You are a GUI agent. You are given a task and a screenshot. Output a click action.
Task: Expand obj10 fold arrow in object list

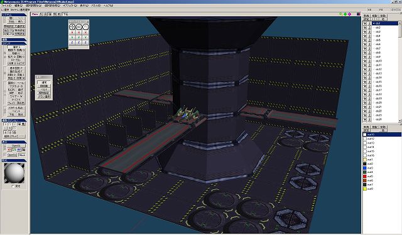coord(374,61)
